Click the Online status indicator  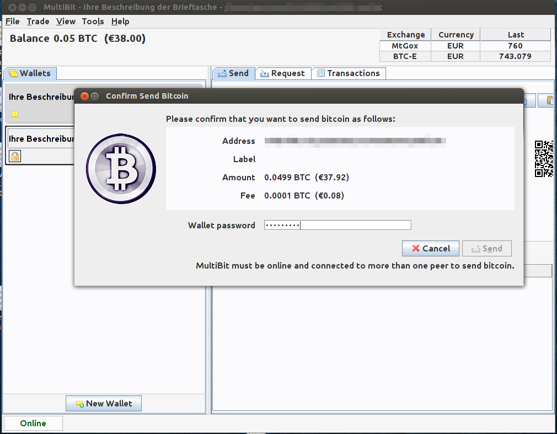click(x=33, y=424)
